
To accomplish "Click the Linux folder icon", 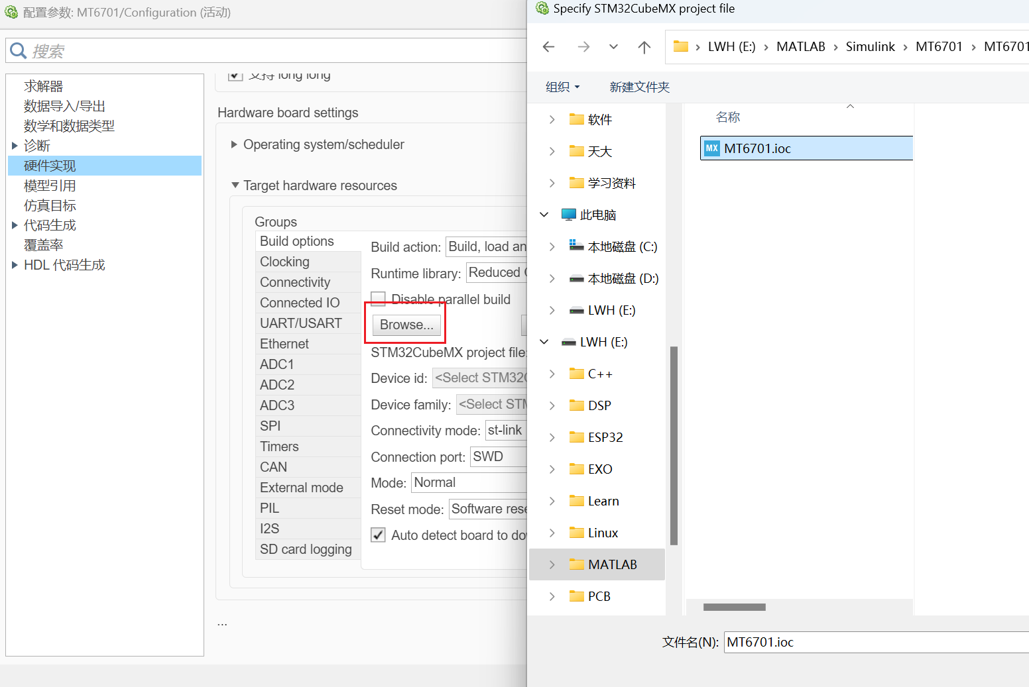I will (x=577, y=533).
